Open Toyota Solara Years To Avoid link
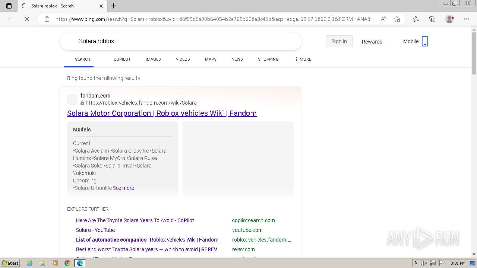Image resolution: width=477 pixels, height=268 pixels. tap(135, 220)
